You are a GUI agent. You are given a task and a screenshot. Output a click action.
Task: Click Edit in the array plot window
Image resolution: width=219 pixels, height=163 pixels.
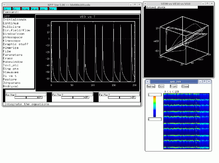(161, 86)
